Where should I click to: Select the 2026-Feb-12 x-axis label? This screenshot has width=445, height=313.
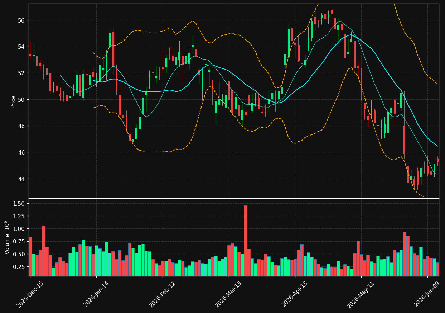[x=162, y=294]
